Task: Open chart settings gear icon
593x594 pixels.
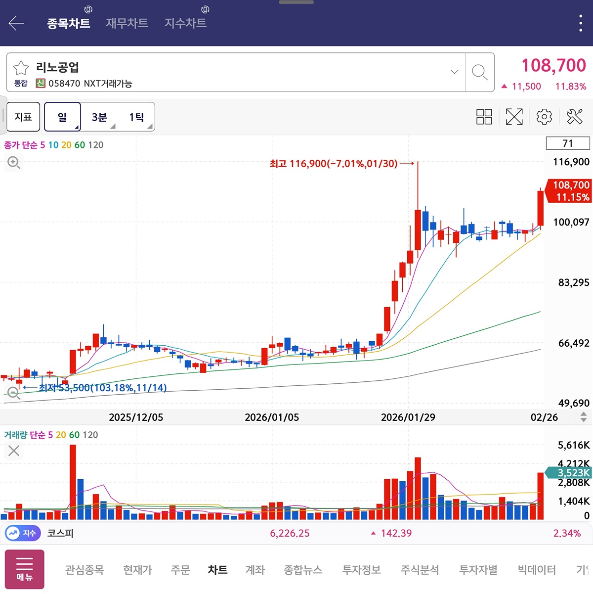Action: 544,117
